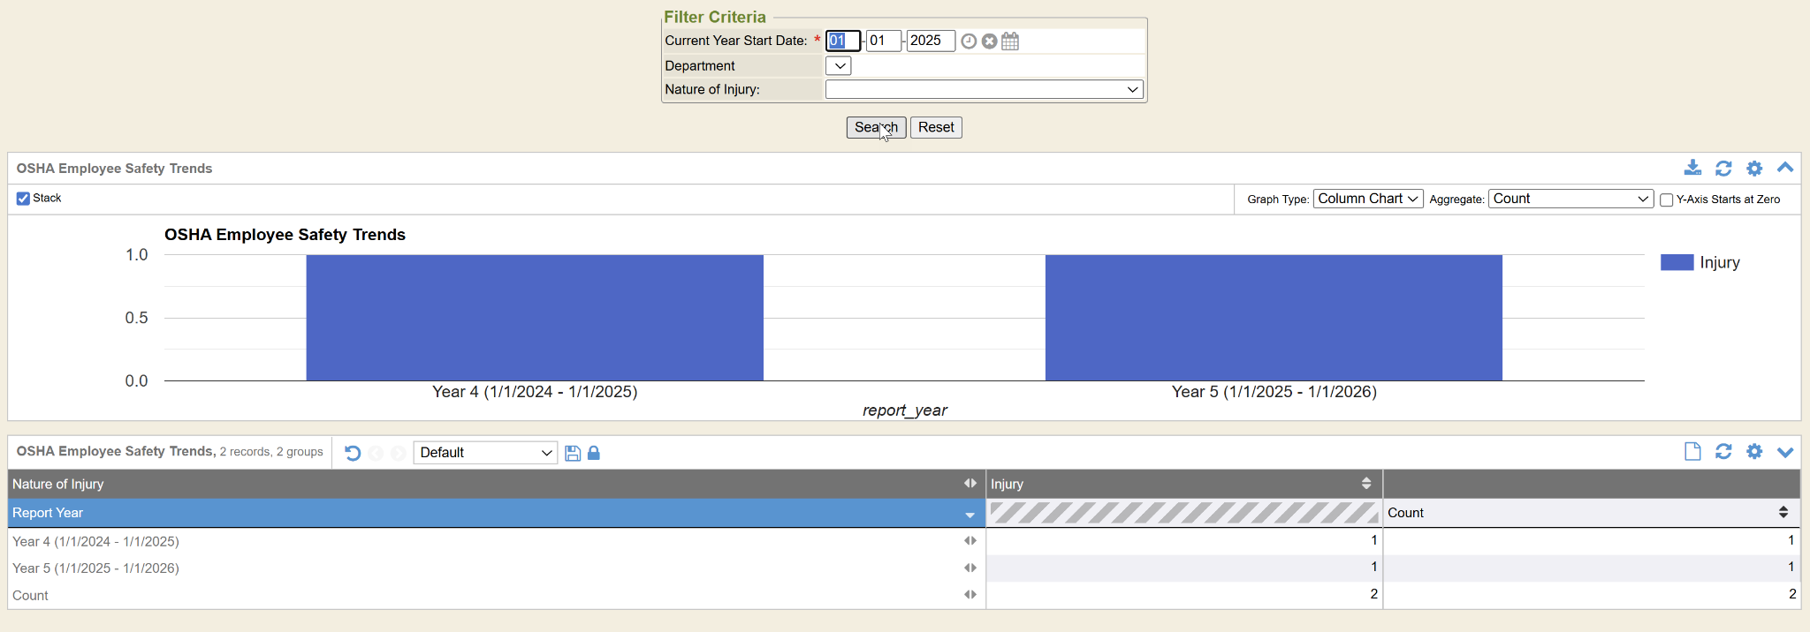Open the Graph Type dropdown
The width and height of the screenshot is (1810, 632).
(x=1367, y=199)
